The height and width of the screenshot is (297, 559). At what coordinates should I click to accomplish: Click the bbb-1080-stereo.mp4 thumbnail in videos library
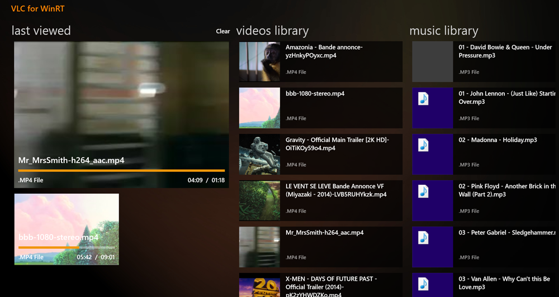[259, 108]
